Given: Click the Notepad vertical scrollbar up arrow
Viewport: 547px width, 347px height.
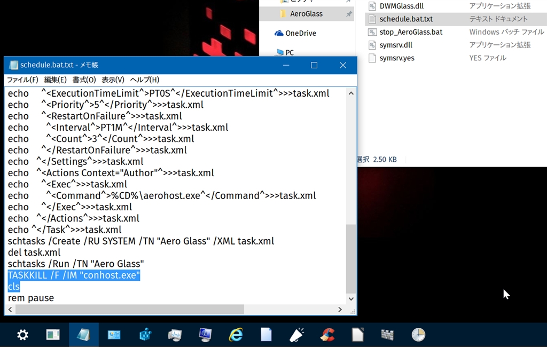Looking at the screenshot, I should pyautogui.click(x=351, y=93).
